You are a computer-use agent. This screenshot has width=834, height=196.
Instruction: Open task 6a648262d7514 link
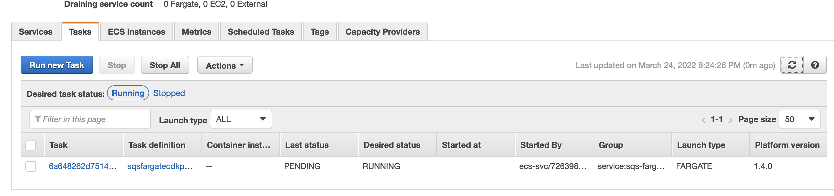[83, 166]
